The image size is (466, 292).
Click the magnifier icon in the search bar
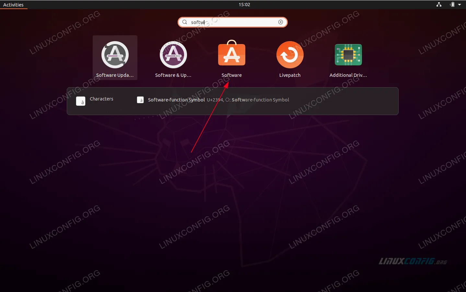[184, 22]
